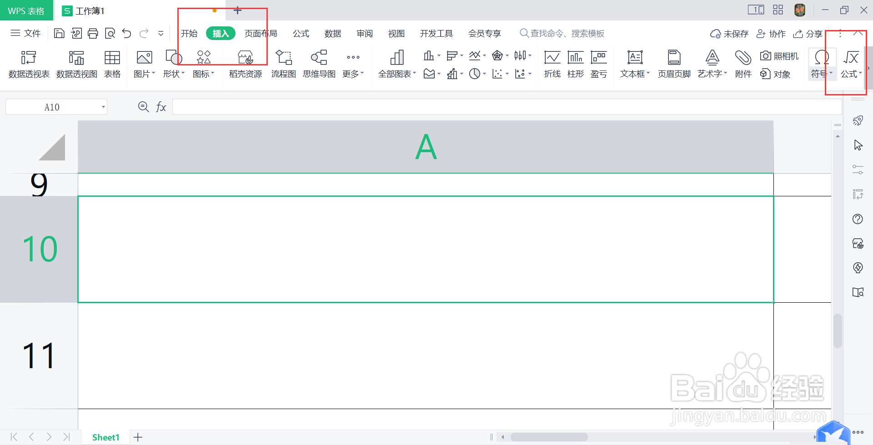Switch to the 公式 ribbon tab
The image size is (873, 445).
[x=301, y=33]
